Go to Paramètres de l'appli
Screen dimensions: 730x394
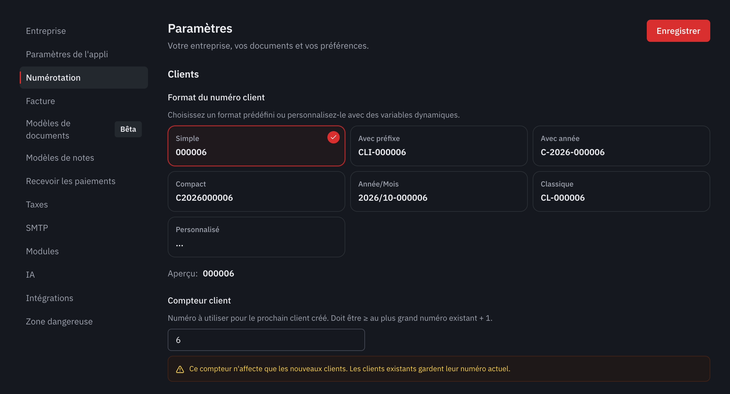[x=84, y=54]
